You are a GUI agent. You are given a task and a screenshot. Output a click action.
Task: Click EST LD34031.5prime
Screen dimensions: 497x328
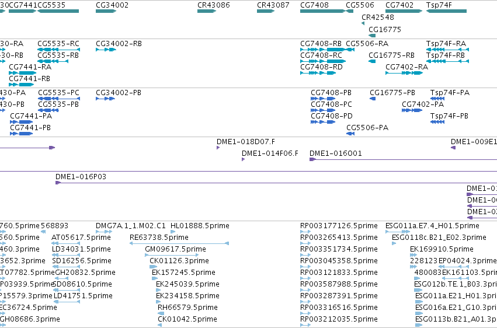[66, 255]
